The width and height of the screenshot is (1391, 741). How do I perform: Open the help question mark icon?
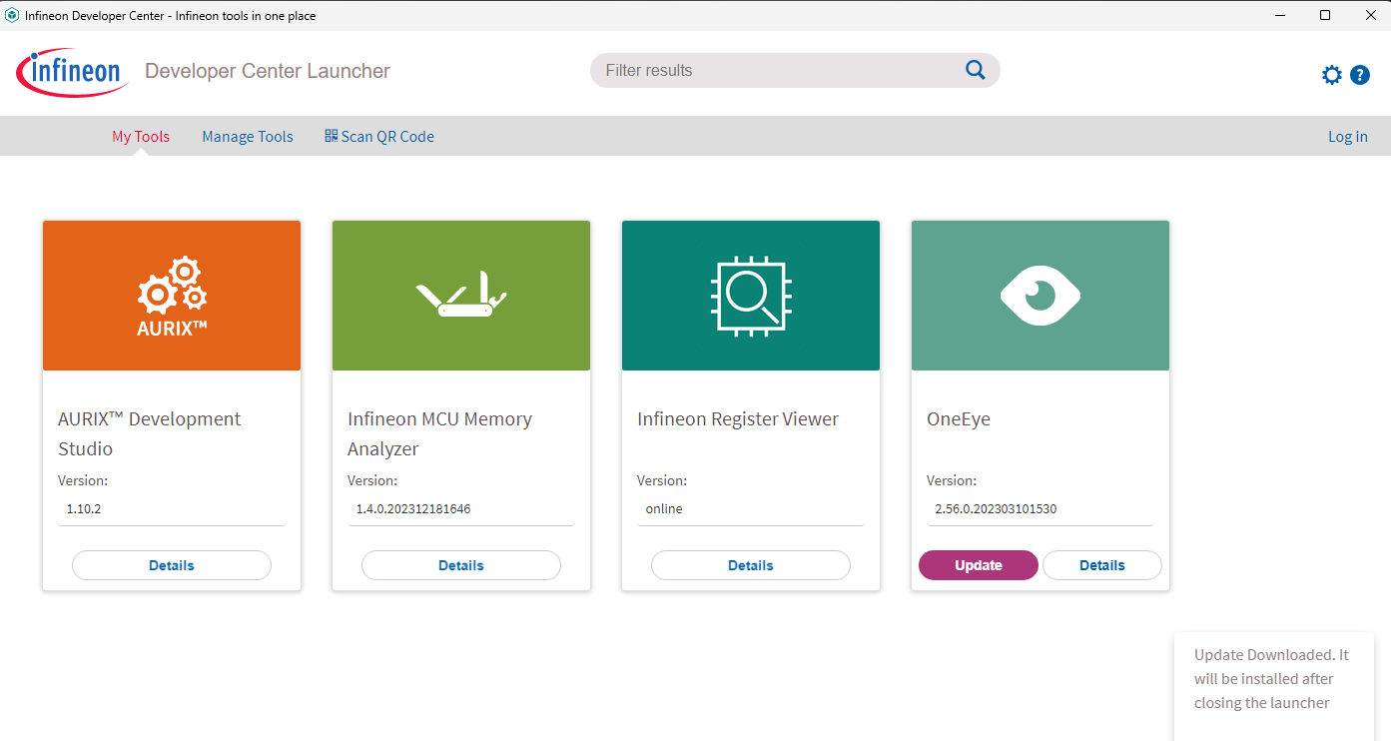coord(1360,75)
